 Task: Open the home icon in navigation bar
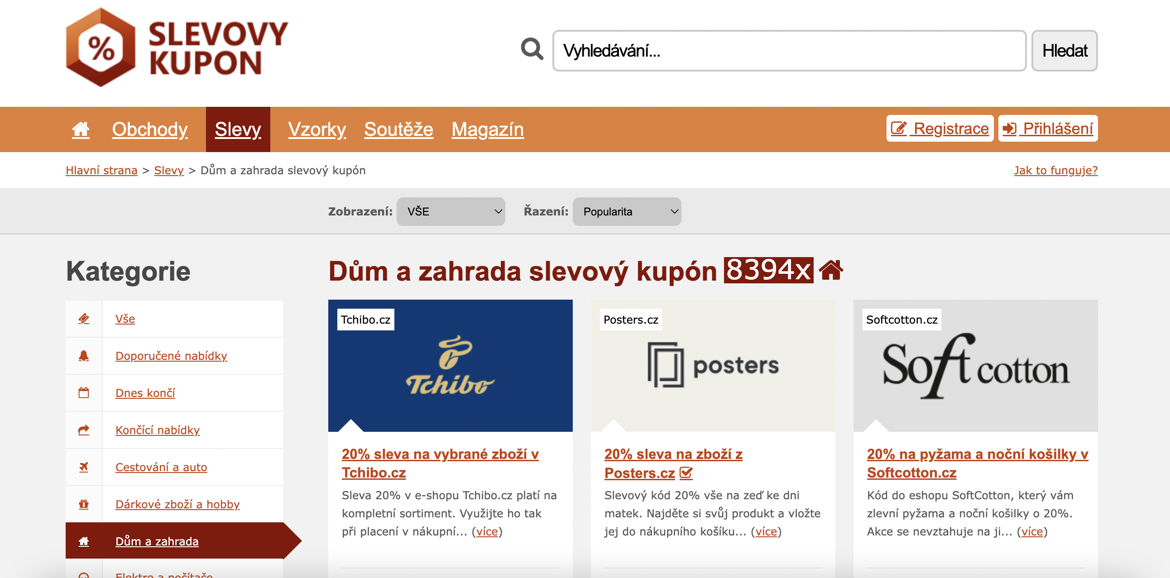(x=81, y=129)
